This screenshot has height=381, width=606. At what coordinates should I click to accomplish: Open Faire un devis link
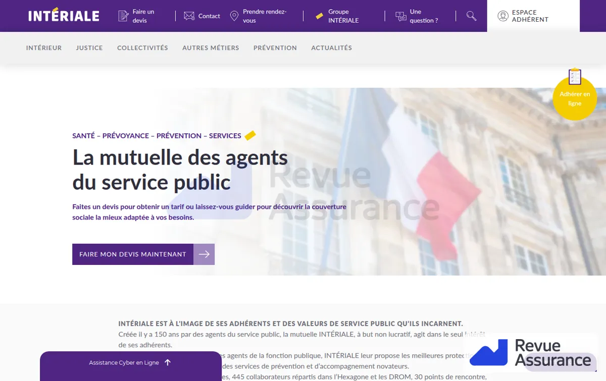143,16
